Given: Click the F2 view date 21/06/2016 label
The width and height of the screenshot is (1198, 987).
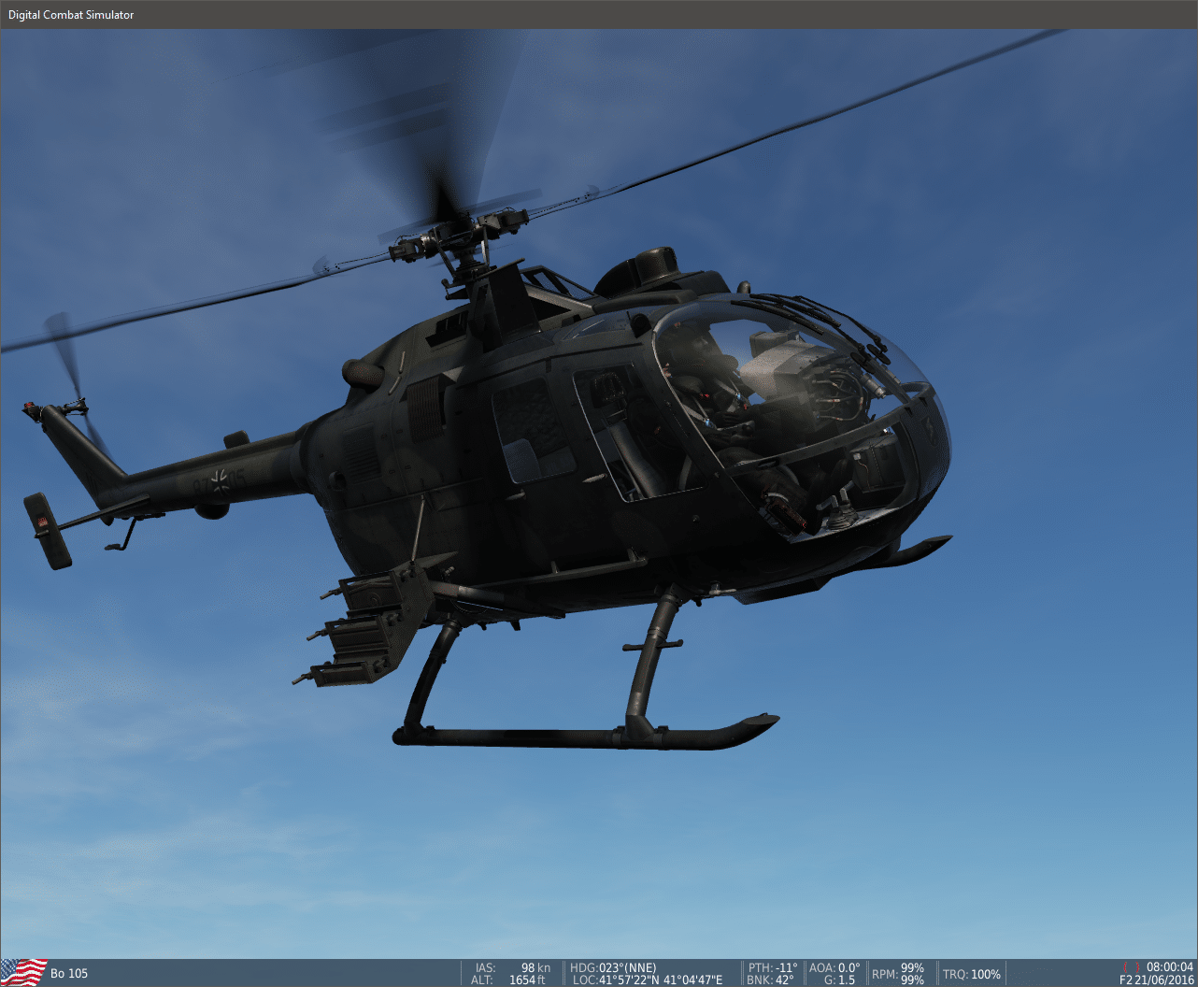Looking at the screenshot, I should click(1157, 980).
